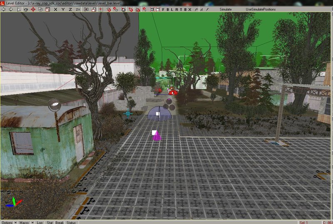This screenshot has width=333, height=224.
Task: Select the pink cone object in viewport
Action: [x=157, y=136]
